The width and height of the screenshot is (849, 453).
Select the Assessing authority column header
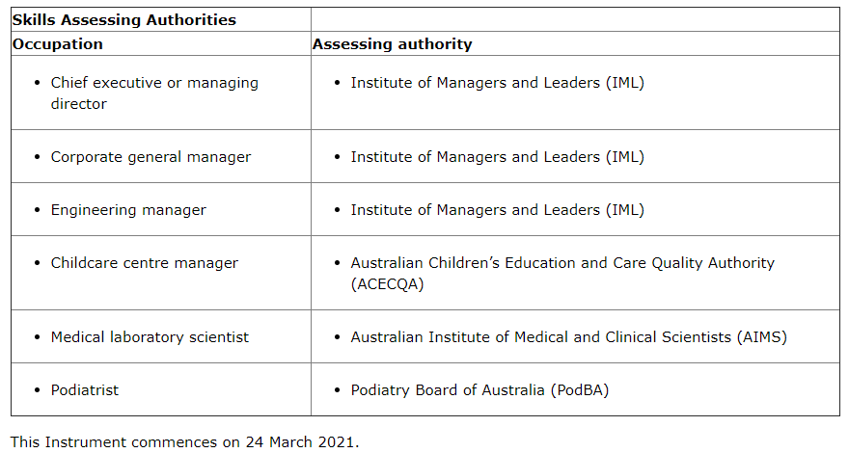point(393,43)
